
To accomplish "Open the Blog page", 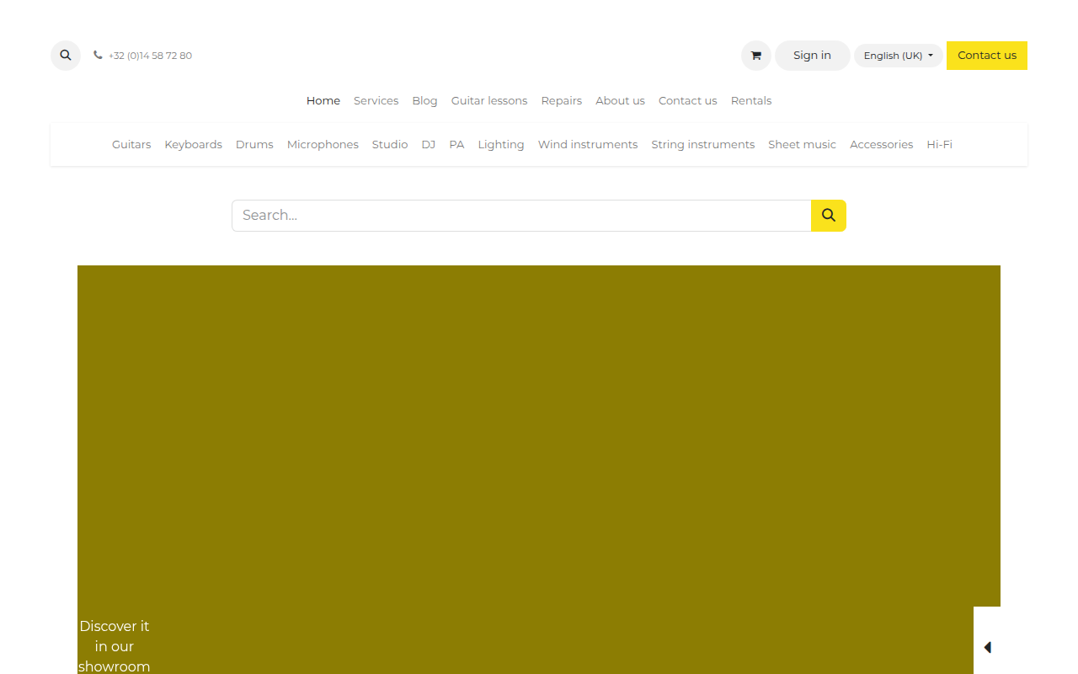I will 424,100.
